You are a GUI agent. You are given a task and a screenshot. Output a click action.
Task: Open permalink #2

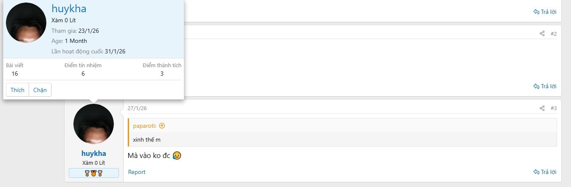(x=554, y=34)
